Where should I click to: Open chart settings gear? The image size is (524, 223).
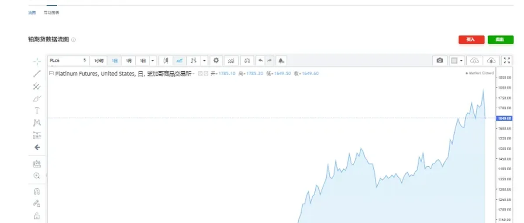pos(216,60)
